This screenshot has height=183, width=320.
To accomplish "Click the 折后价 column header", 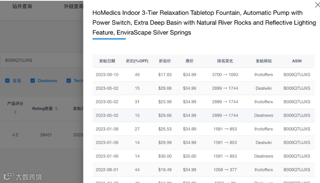I will coord(165,61).
